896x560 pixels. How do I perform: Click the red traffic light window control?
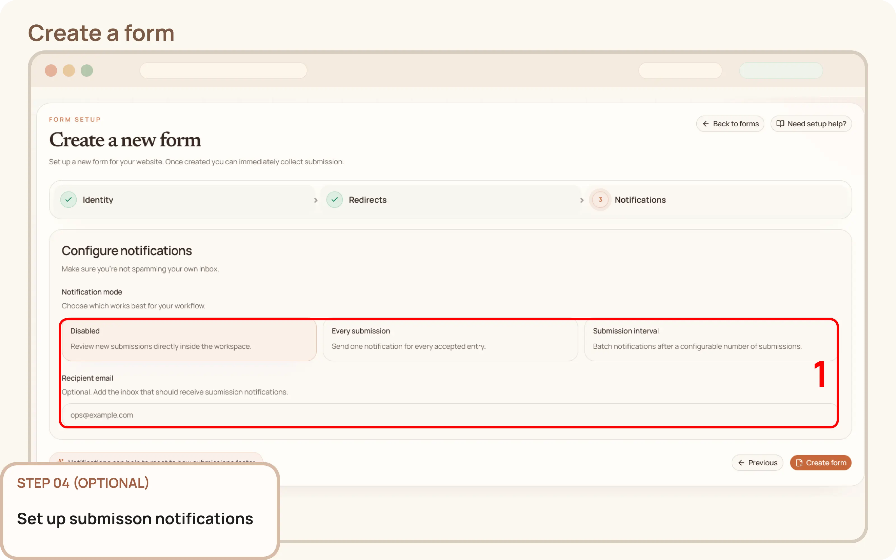(51, 70)
